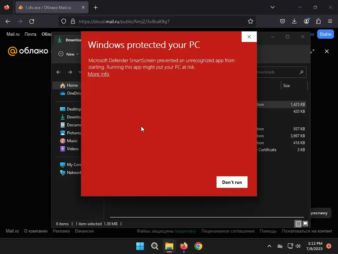Open Firefox tracking protection shield
Viewport: 338px width, 254px height.
click(64, 21)
